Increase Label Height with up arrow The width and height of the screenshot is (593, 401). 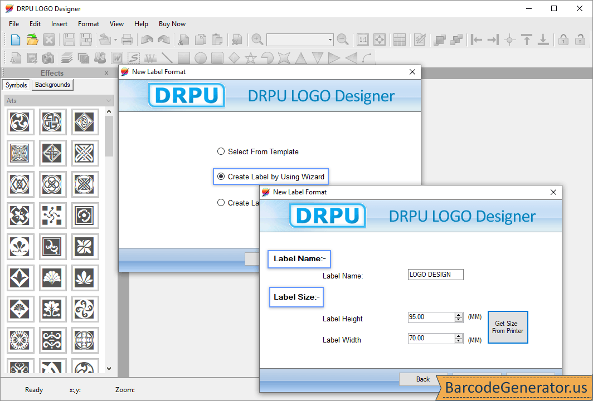point(459,315)
